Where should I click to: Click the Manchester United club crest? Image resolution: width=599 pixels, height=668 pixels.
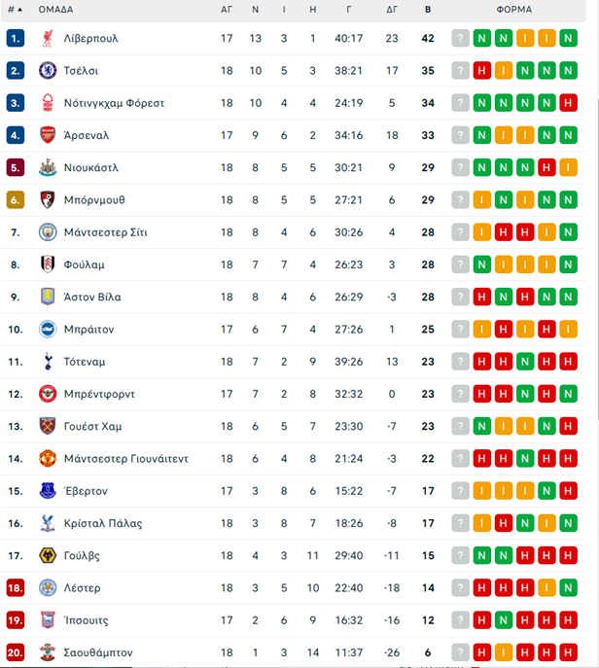pos(48,459)
